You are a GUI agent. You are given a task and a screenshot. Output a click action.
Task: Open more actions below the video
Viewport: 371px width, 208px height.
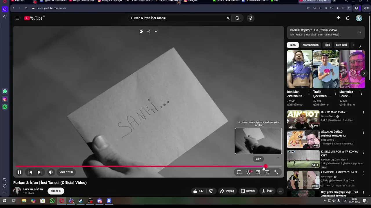pyautogui.click(x=280, y=191)
